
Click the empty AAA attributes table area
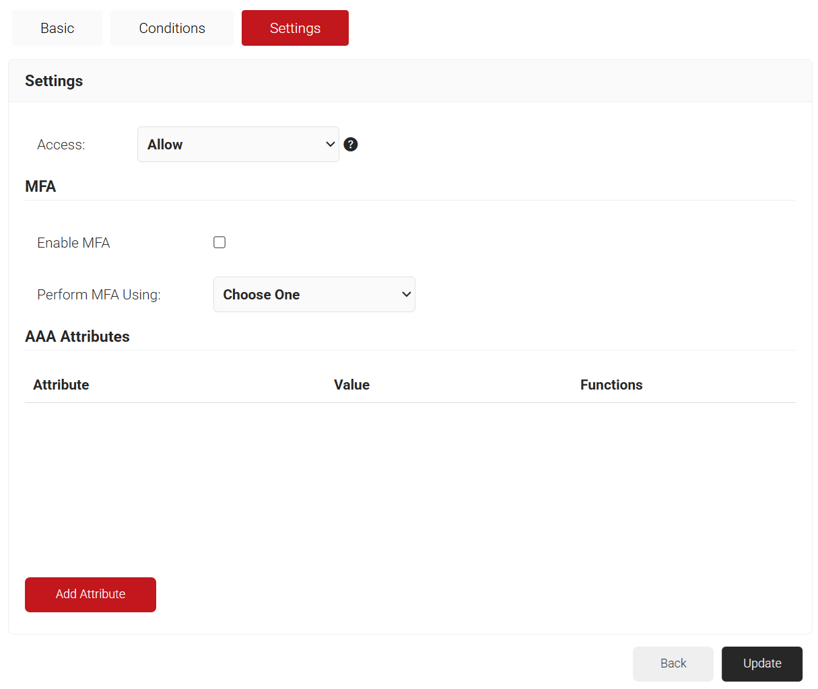tap(409, 484)
